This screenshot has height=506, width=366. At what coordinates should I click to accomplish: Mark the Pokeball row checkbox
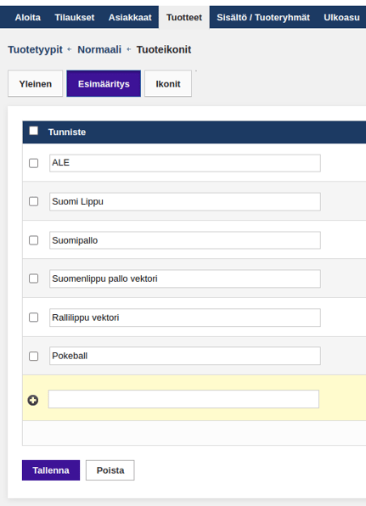pyautogui.click(x=34, y=356)
